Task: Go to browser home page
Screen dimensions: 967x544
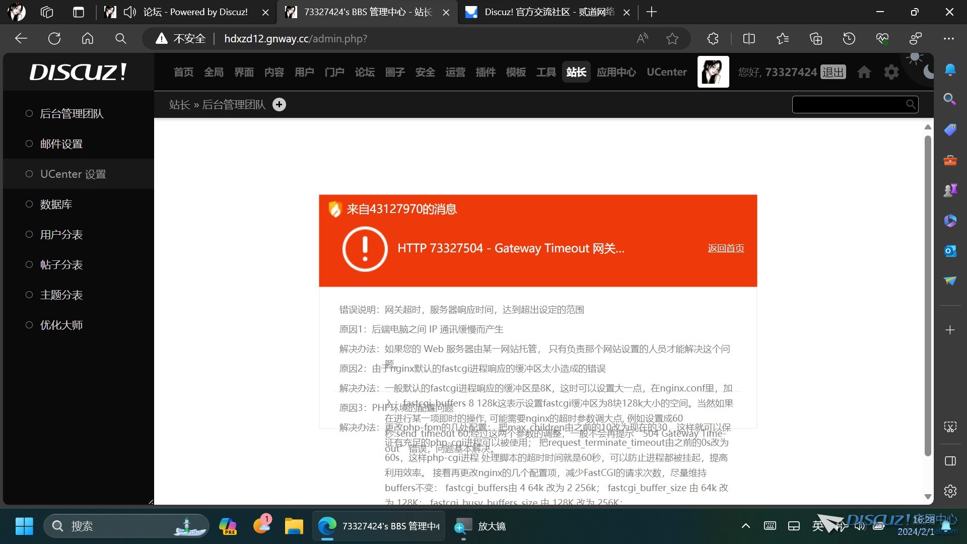Action: coord(88,39)
